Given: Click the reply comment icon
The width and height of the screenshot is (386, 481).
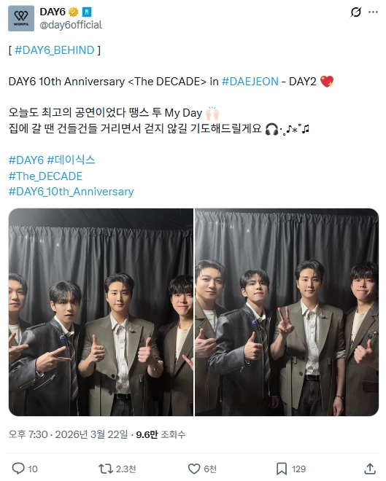Looking at the screenshot, I should coord(18,469).
